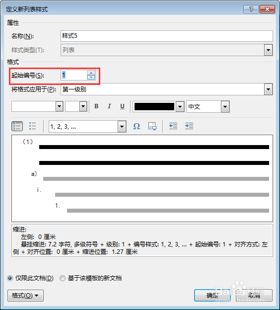The width and height of the screenshot is (280, 310).
Task: Select the bullets list button
Action: coord(32,126)
